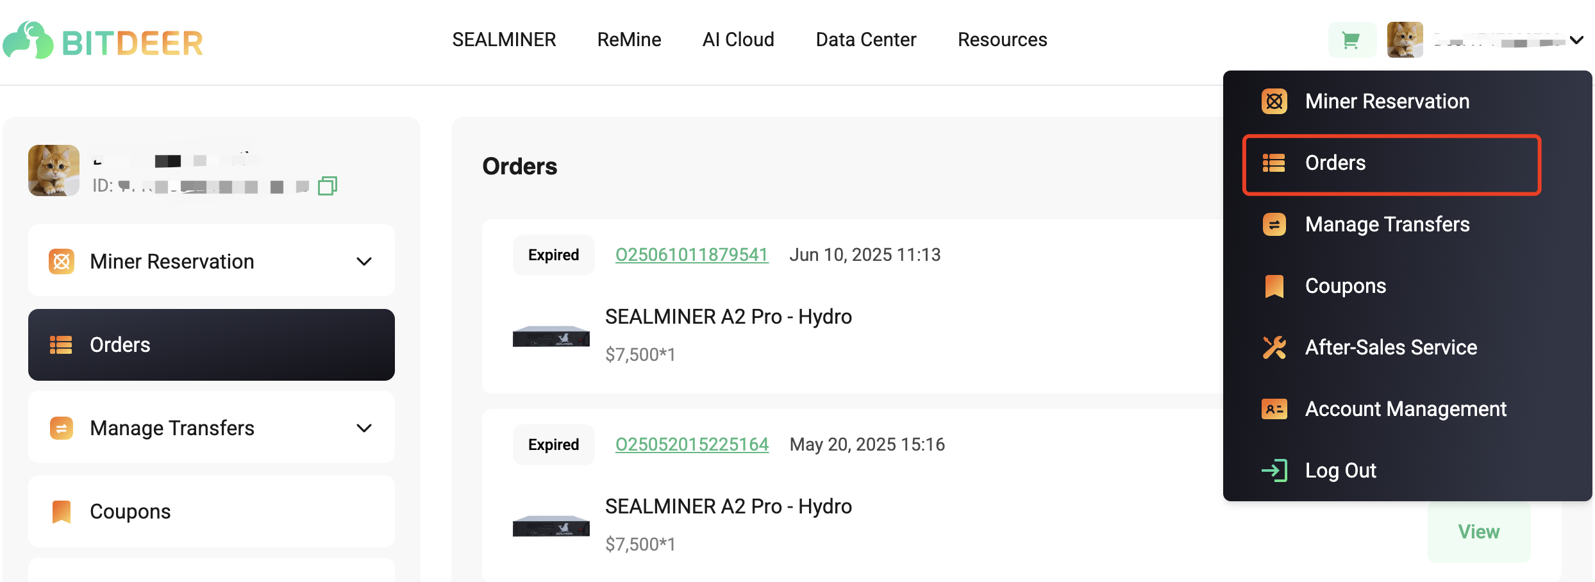Screen dimensions: 1595x582
Task: Open Data Center in top navigation
Action: 865,40
